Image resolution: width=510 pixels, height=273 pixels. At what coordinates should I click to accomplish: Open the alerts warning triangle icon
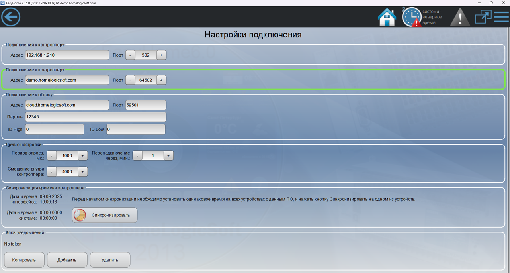[x=460, y=17]
